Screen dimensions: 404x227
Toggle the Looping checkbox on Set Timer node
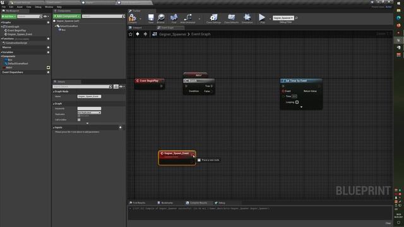tap(297, 102)
